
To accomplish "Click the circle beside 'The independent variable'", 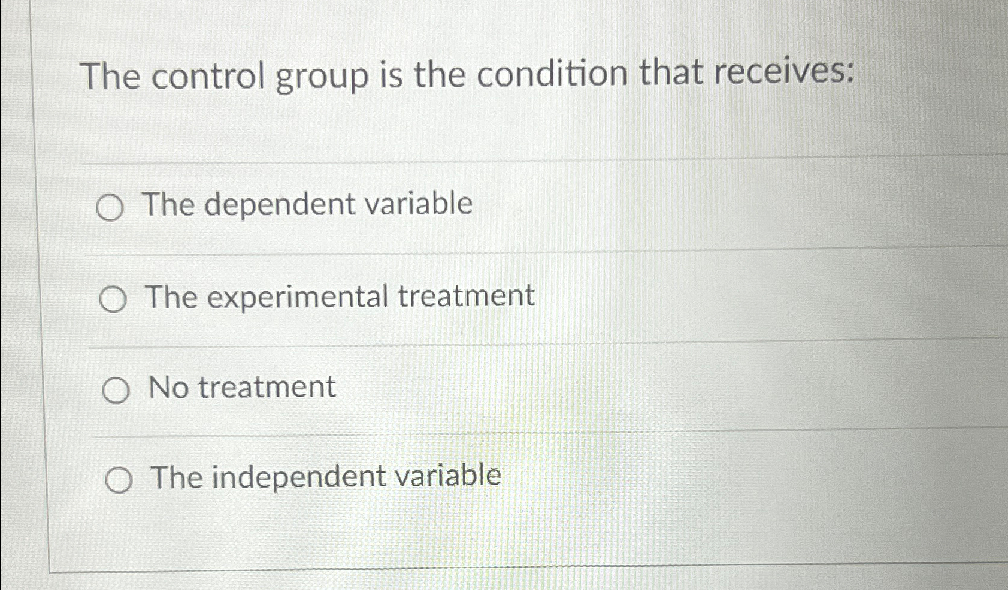I will 120,479.
